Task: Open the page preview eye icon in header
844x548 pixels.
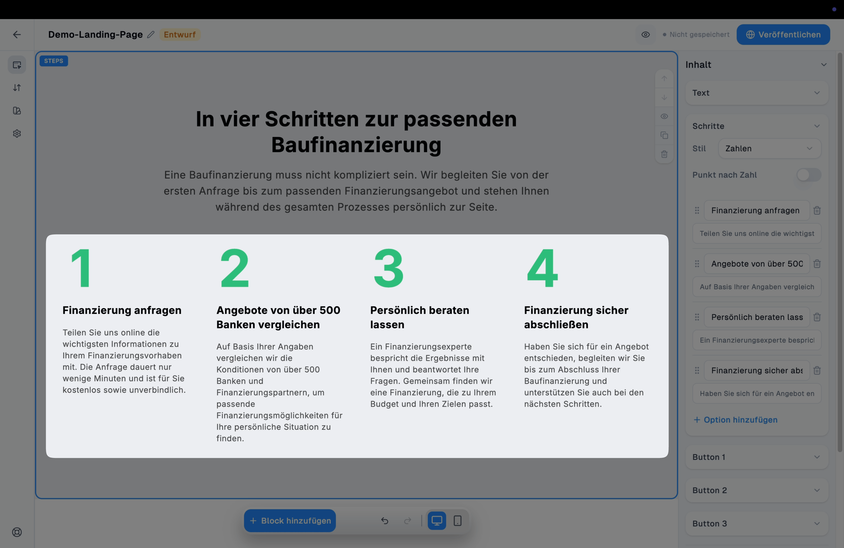Action: [x=645, y=34]
